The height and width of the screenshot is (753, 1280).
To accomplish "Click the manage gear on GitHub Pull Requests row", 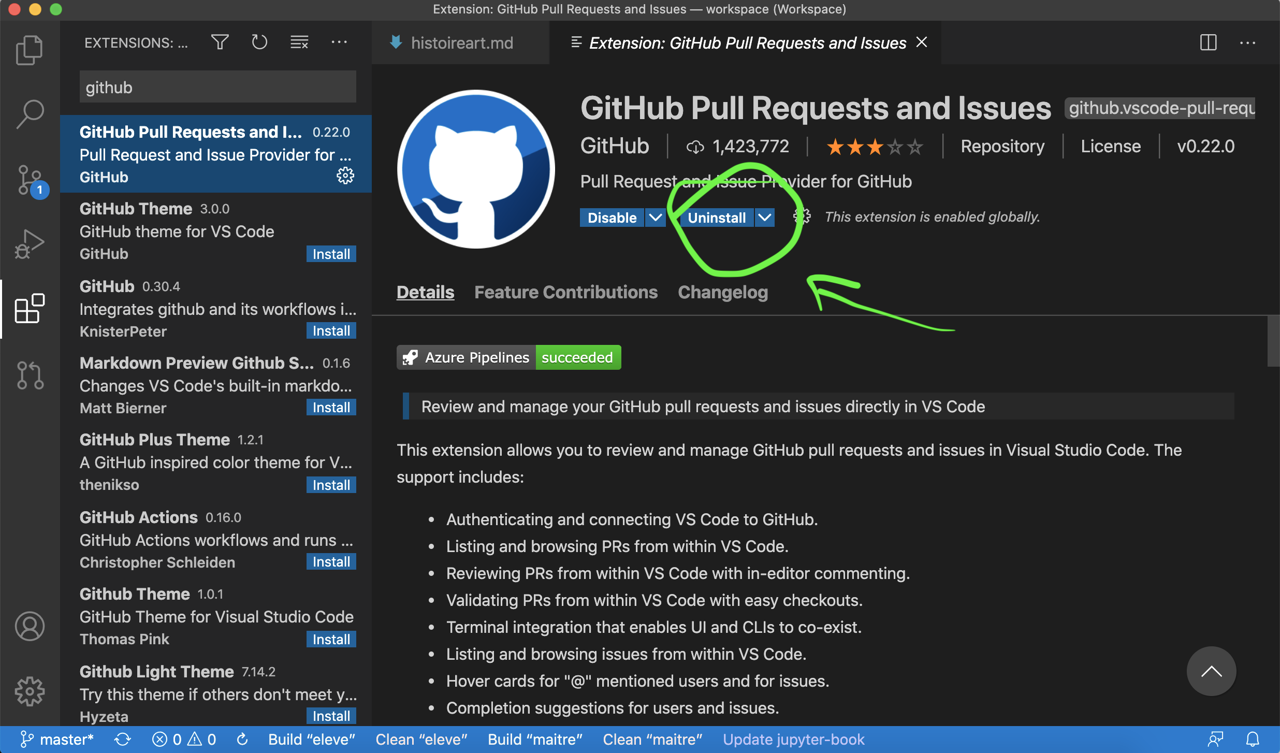I will [345, 176].
